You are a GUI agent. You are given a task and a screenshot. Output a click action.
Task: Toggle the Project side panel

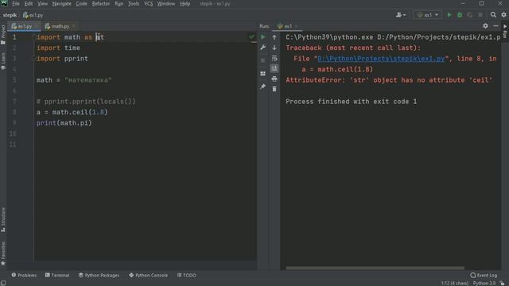coord(3,34)
